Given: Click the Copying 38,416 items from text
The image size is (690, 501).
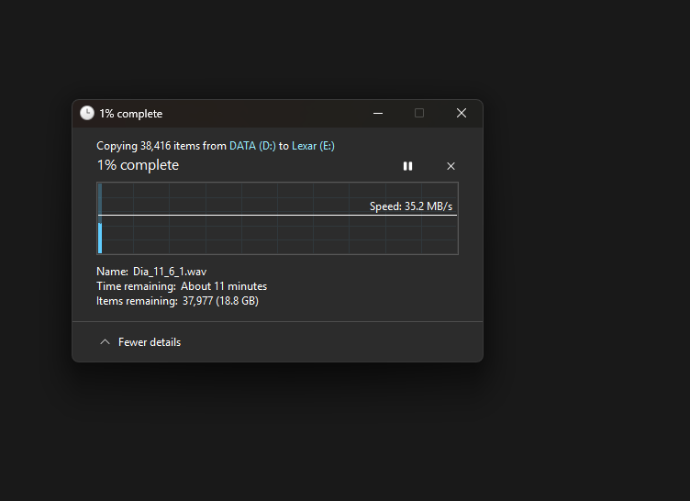Looking at the screenshot, I should pyautogui.click(x=161, y=146).
